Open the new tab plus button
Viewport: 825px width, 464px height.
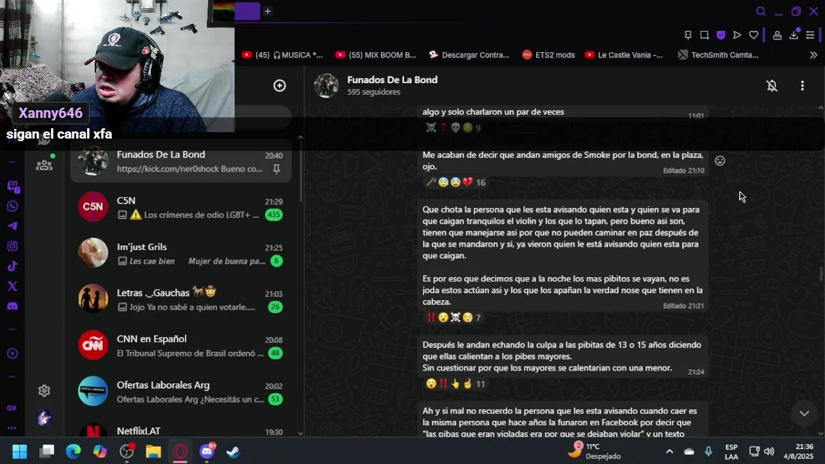[267, 11]
